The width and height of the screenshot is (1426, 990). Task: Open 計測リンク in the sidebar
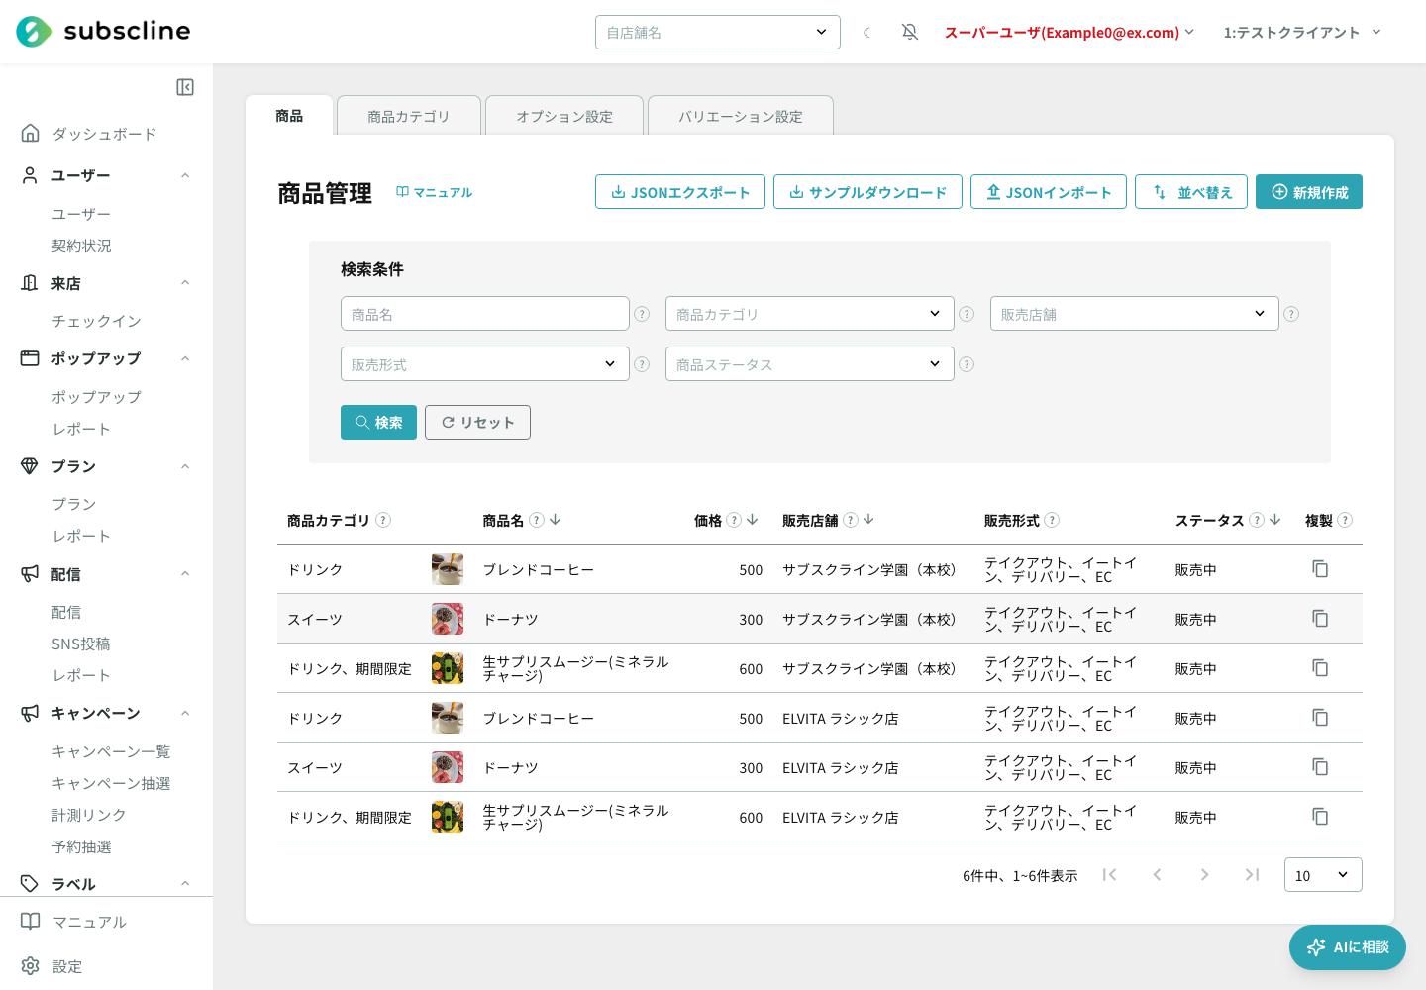(x=89, y=815)
